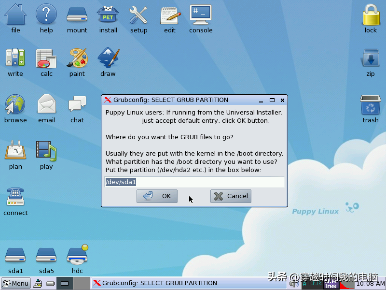Viewport: 386px width, 290px height.
Task: Open the zip archiver icon
Action: coord(371,58)
